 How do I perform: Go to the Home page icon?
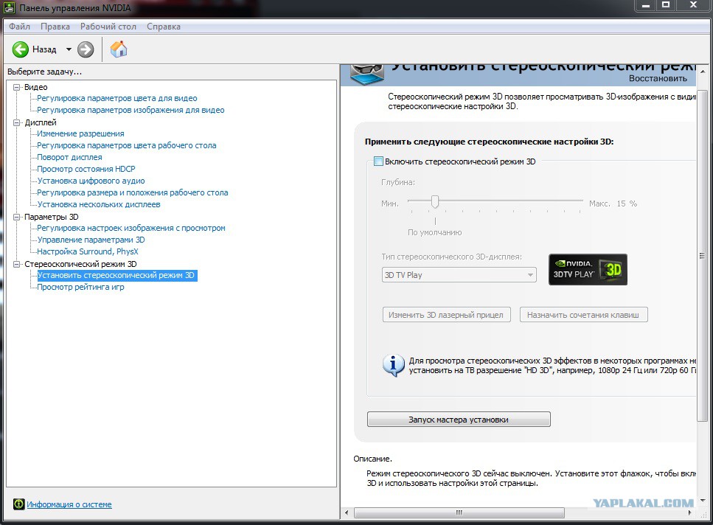[x=118, y=49]
